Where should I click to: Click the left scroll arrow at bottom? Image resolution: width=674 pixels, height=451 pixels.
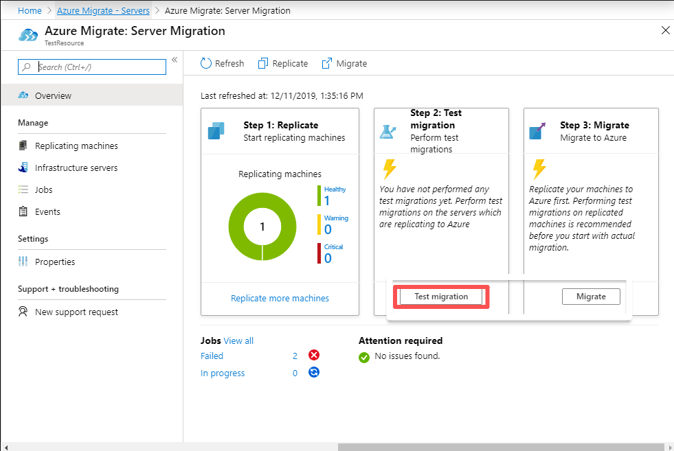click(x=5, y=447)
